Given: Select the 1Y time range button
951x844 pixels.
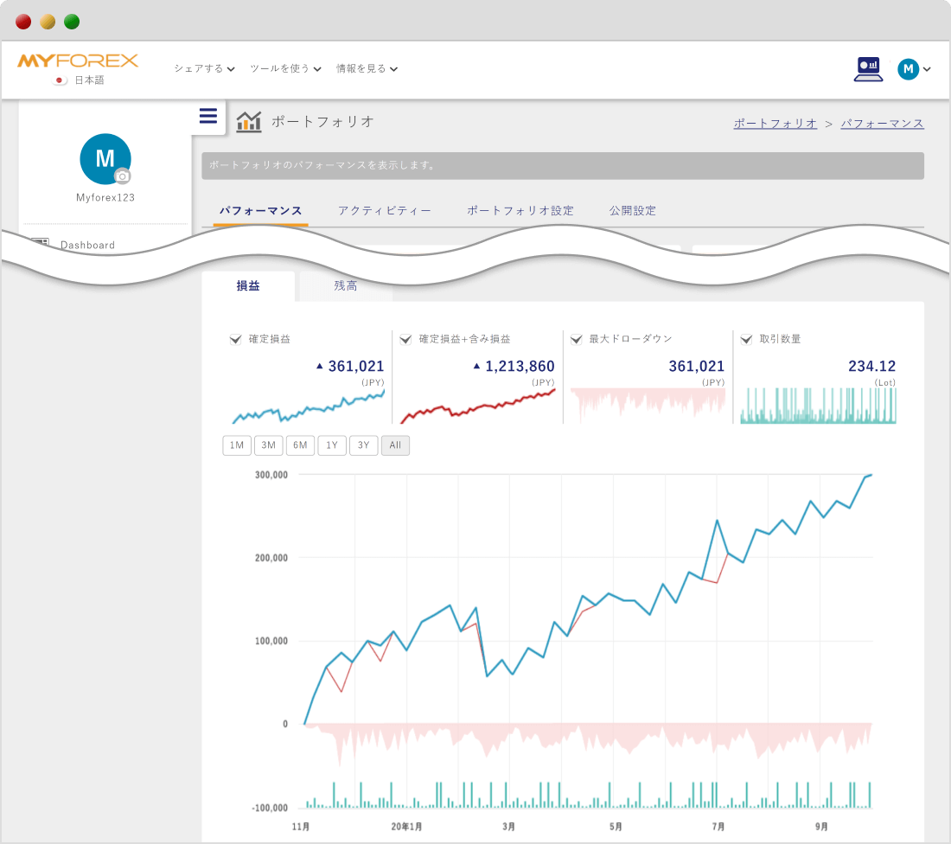Looking at the screenshot, I should click(332, 445).
